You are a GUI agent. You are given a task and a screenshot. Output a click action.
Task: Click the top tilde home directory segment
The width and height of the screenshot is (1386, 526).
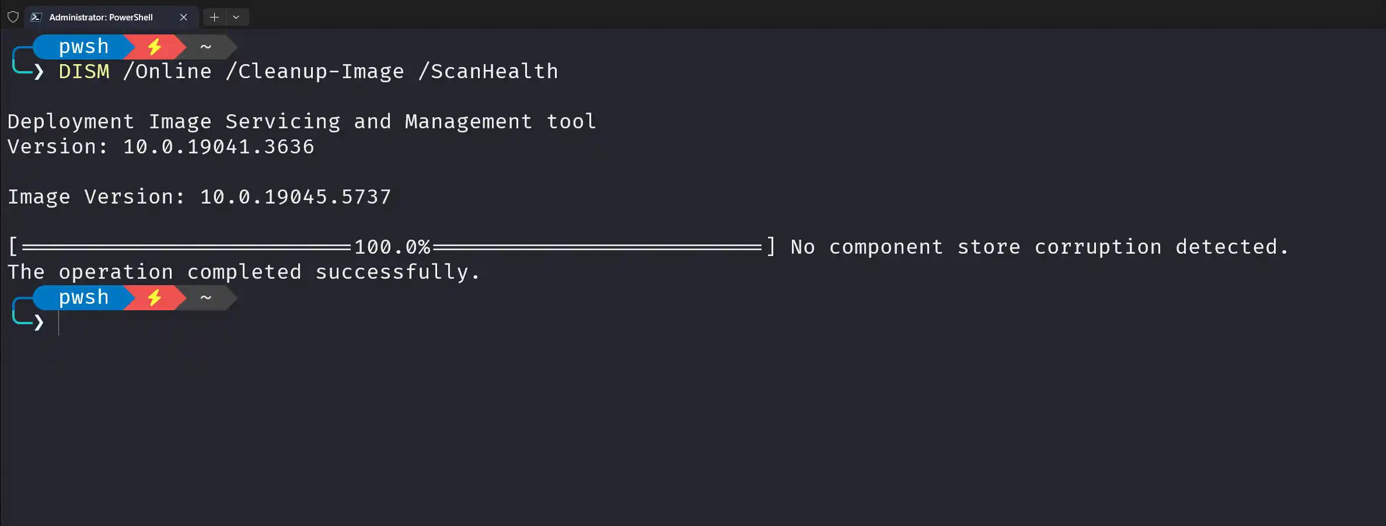point(205,47)
